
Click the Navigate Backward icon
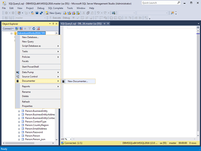6,13
